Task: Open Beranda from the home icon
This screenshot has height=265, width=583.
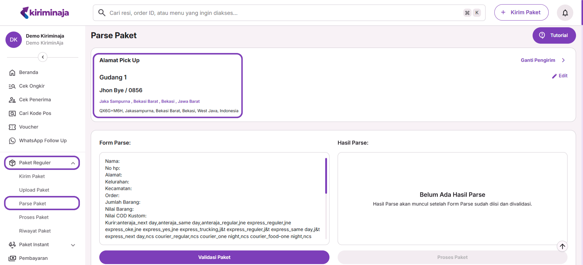Action: tap(12, 73)
